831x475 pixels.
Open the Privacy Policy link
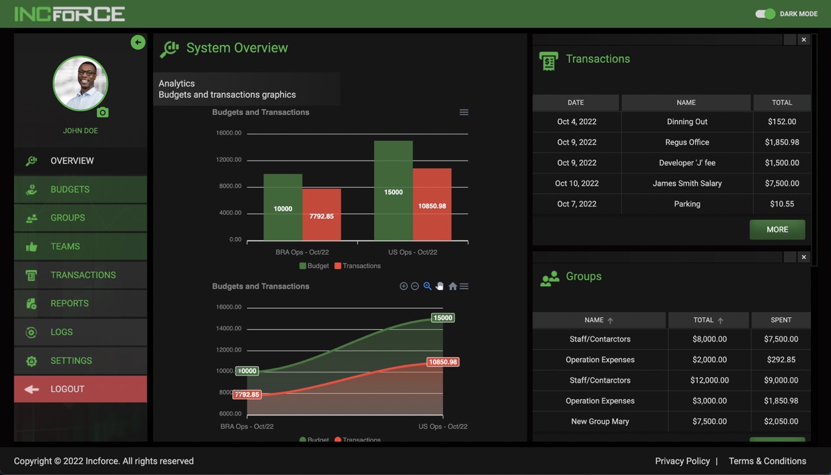point(682,461)
